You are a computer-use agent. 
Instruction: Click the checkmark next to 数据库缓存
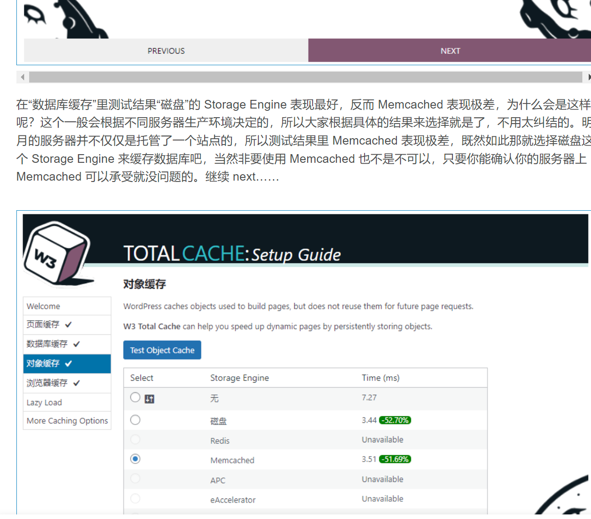[x=77, y=344]
